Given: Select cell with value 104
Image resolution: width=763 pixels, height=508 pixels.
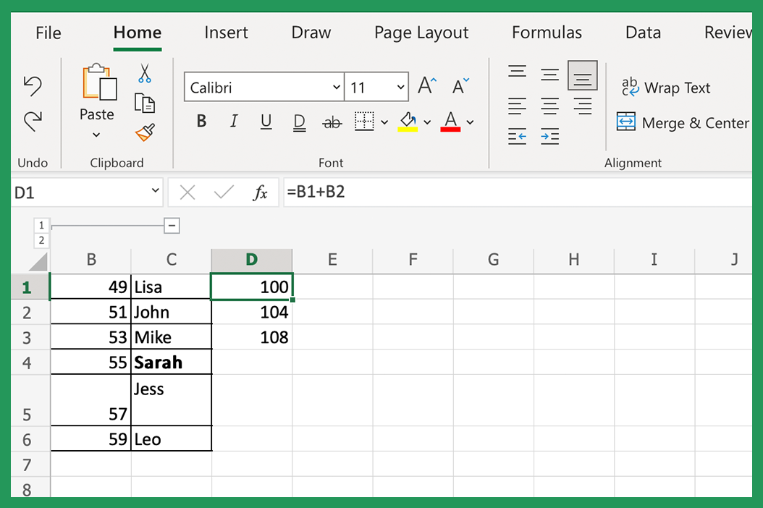Looking at the screenshot, I should pyautogui.click(x=252, y=312).
